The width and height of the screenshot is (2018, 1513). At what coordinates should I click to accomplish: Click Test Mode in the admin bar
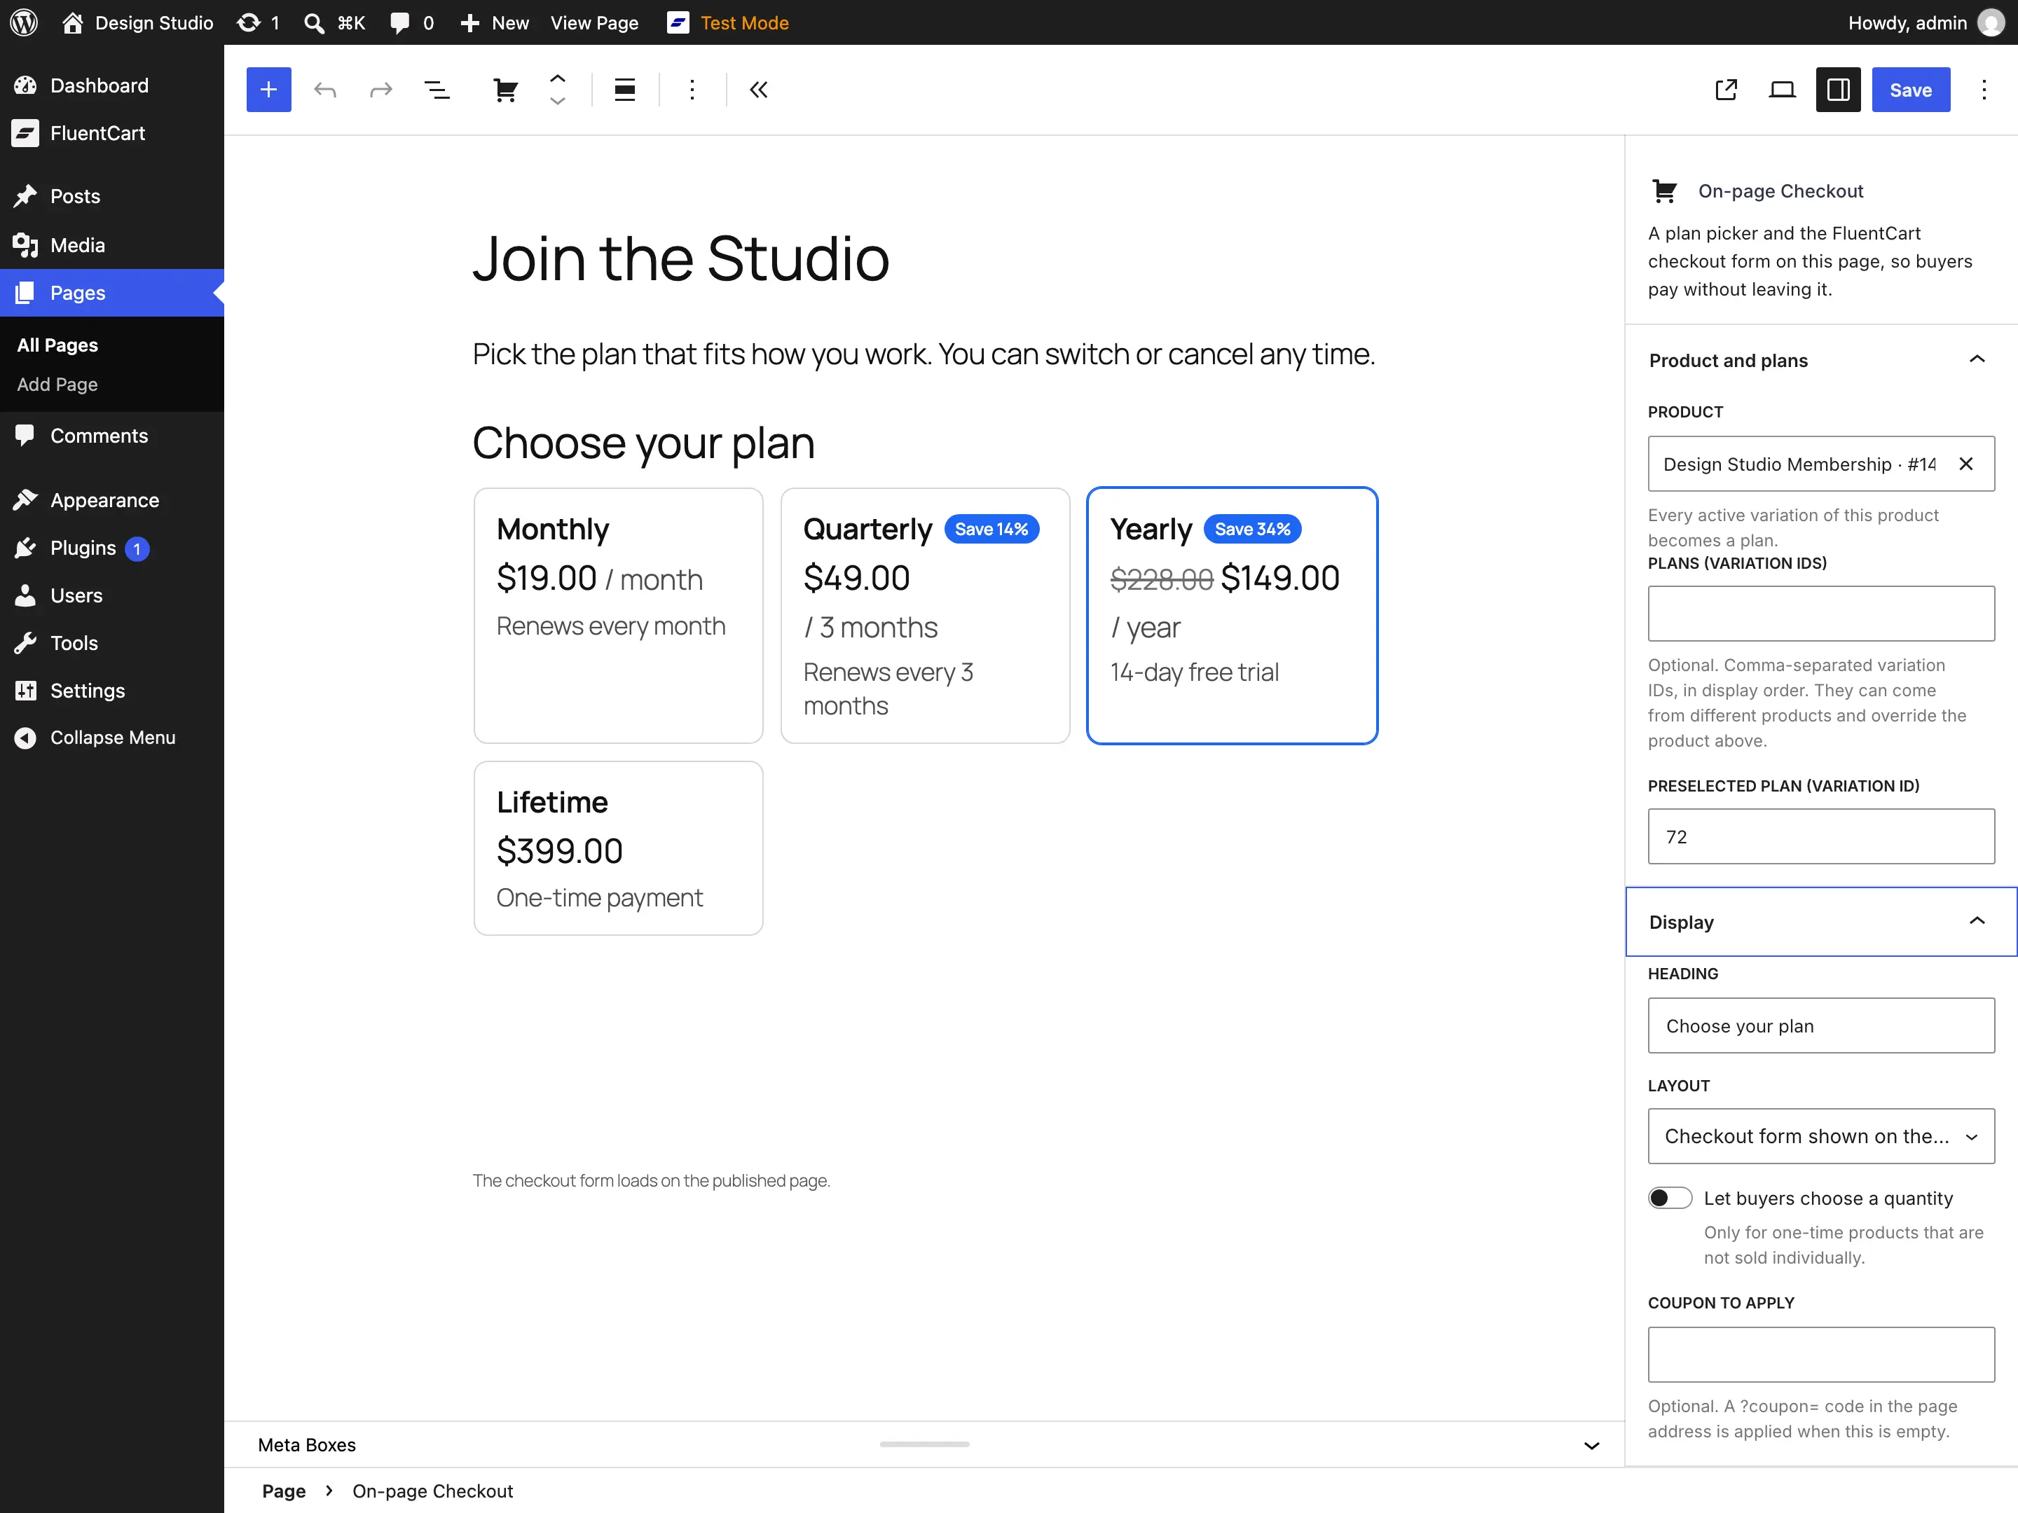click(728, 22)
